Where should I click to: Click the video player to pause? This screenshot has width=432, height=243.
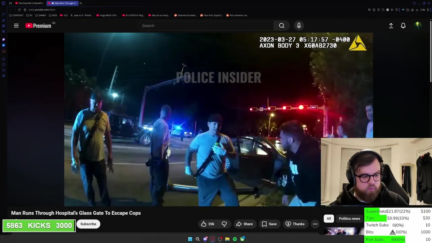pyautogui.click(x=218, y=119)
